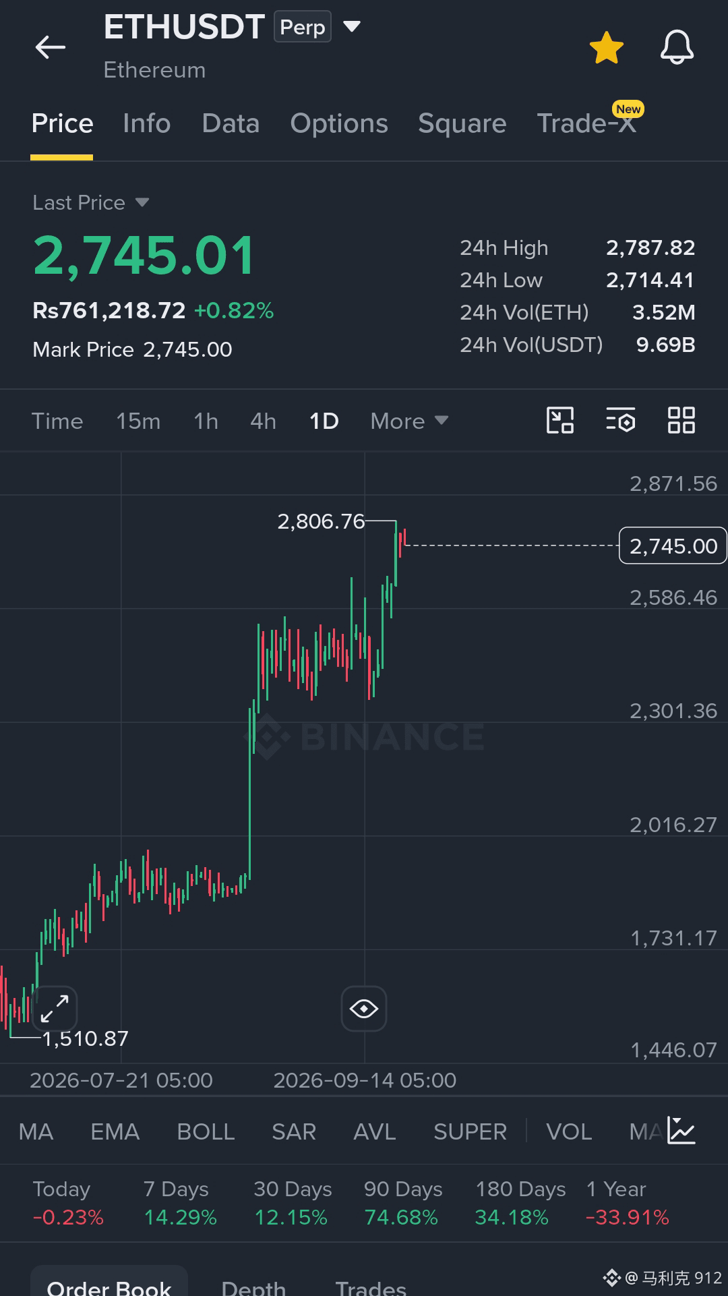Open the More timeframes dropdown

point(409,421)
